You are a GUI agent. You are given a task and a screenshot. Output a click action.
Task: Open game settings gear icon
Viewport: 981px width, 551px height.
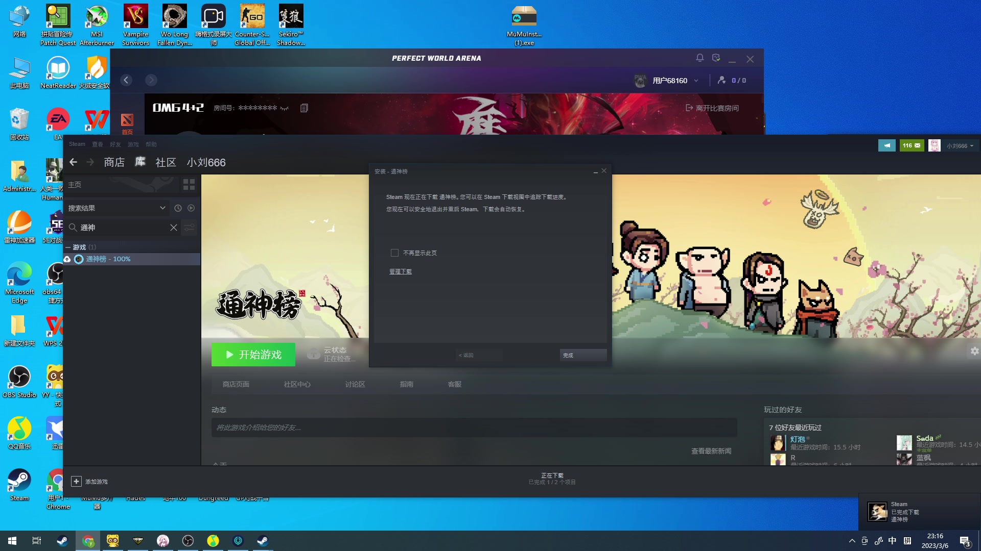974,351
